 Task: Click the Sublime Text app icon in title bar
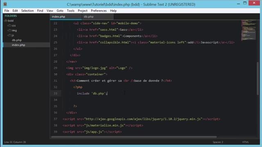point(5,4)
